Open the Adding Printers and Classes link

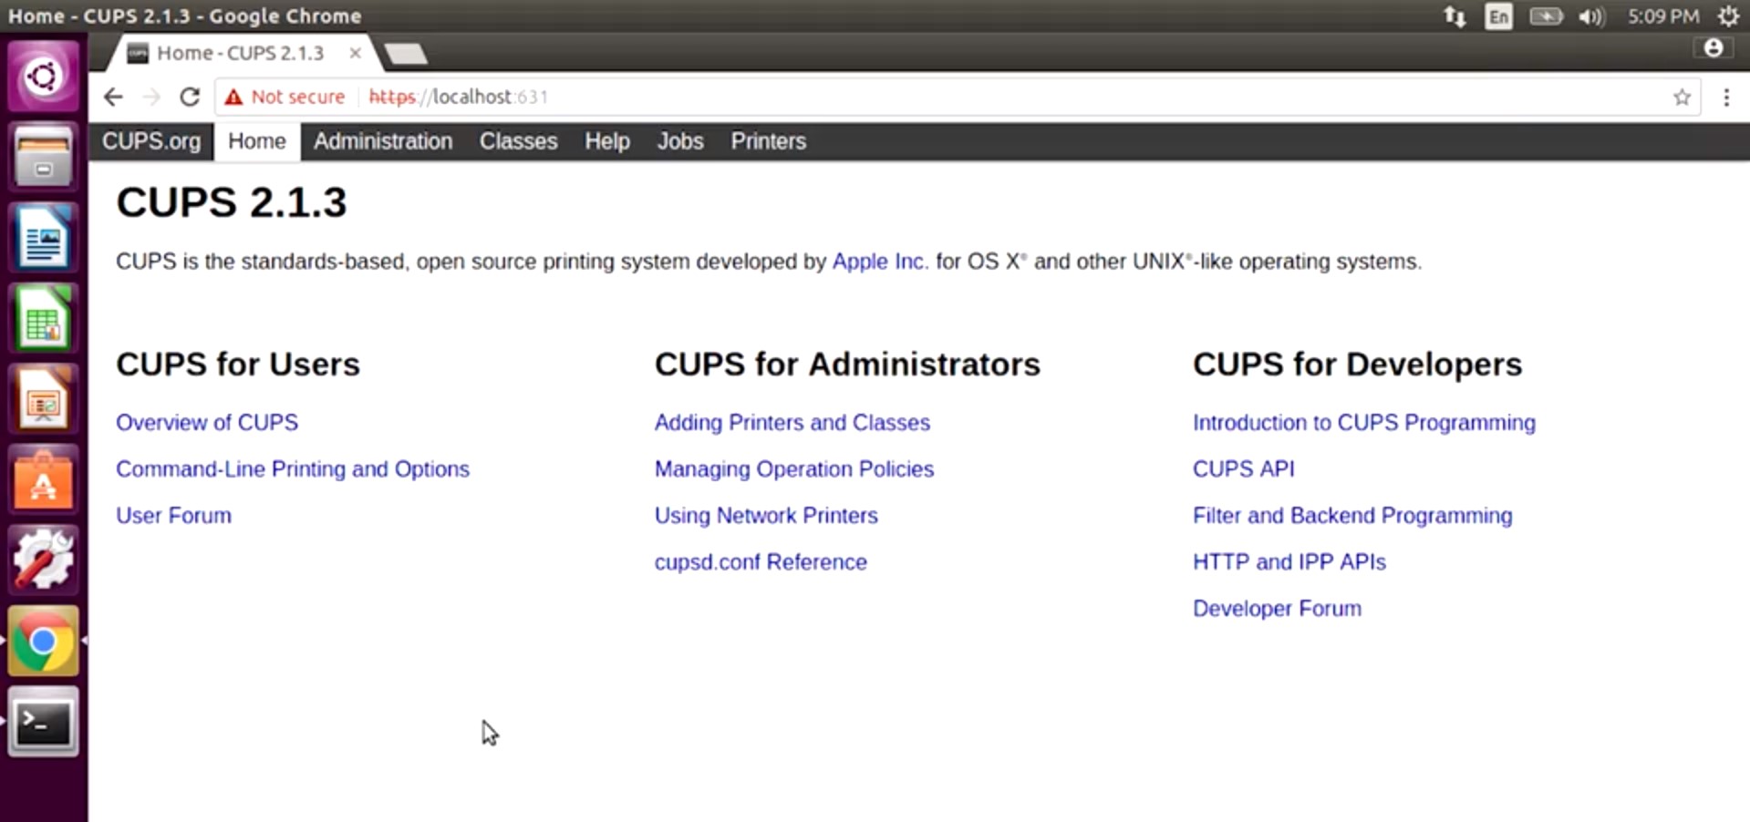[x=792, y=423]
